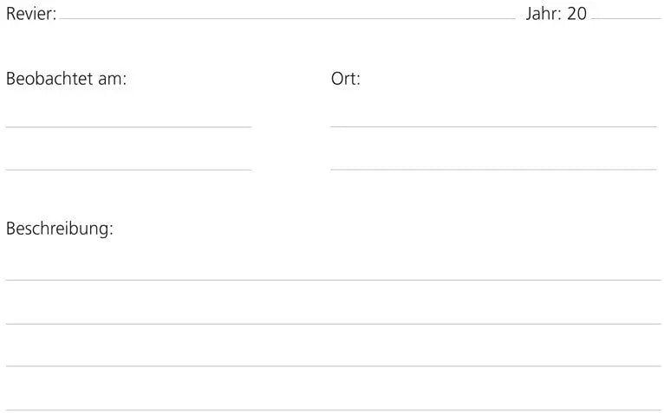Click the Revier label

click(30, 15)
